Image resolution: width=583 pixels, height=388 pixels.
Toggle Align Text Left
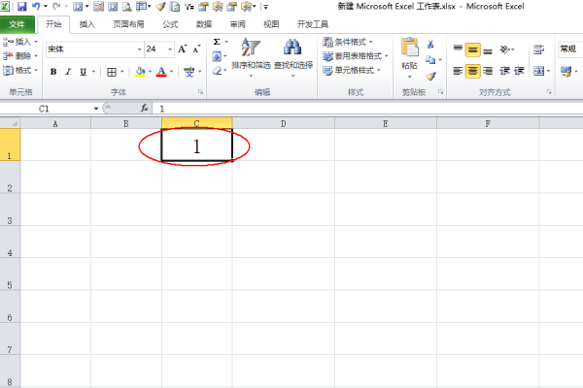click(x=458, y=71)
